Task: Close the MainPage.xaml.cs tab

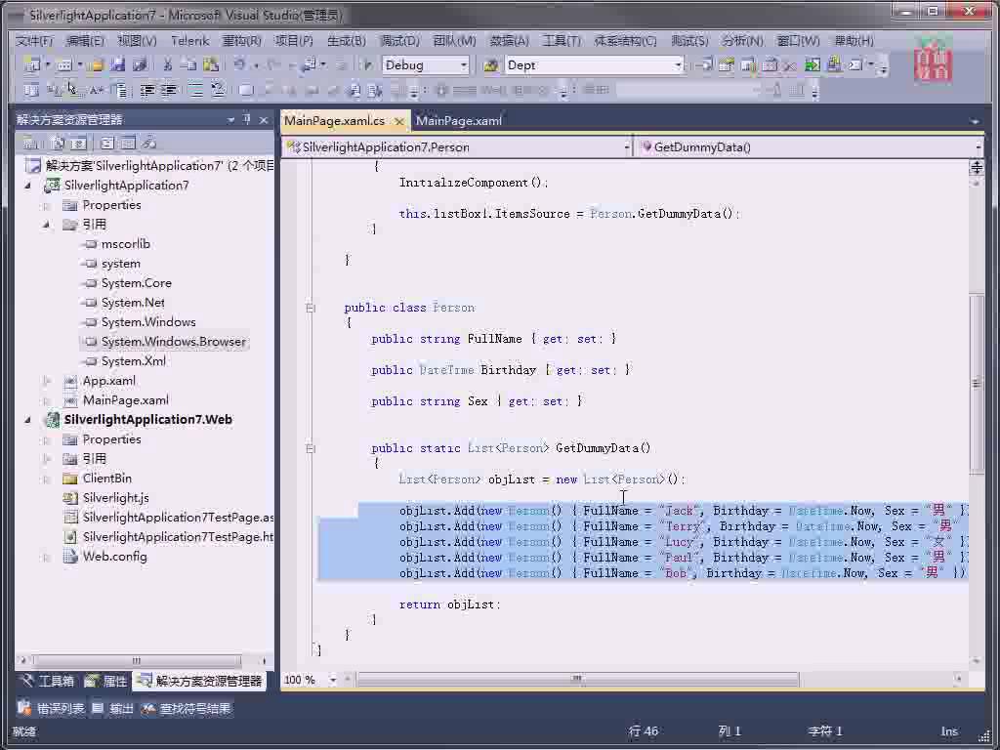Action: [399, 120]
